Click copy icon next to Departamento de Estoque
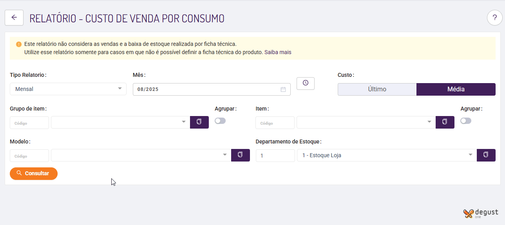Image resolution: width=505 pixels, height=225 pixels. pyautogui.click(x=486, y=155)
